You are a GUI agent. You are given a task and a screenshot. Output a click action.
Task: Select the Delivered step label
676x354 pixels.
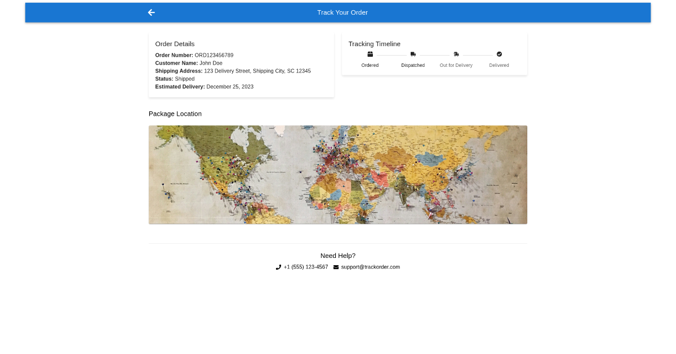tap(499, 65)
